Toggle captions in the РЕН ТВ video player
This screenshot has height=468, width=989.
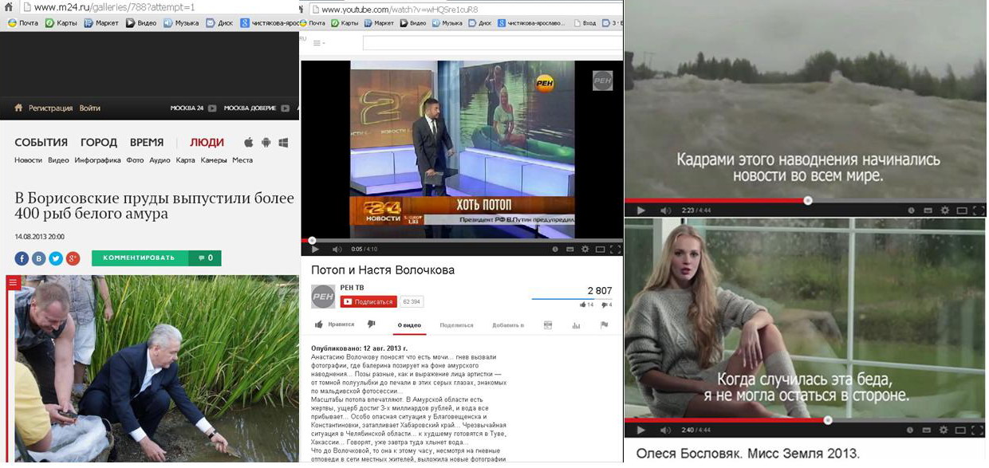point(569,250)
